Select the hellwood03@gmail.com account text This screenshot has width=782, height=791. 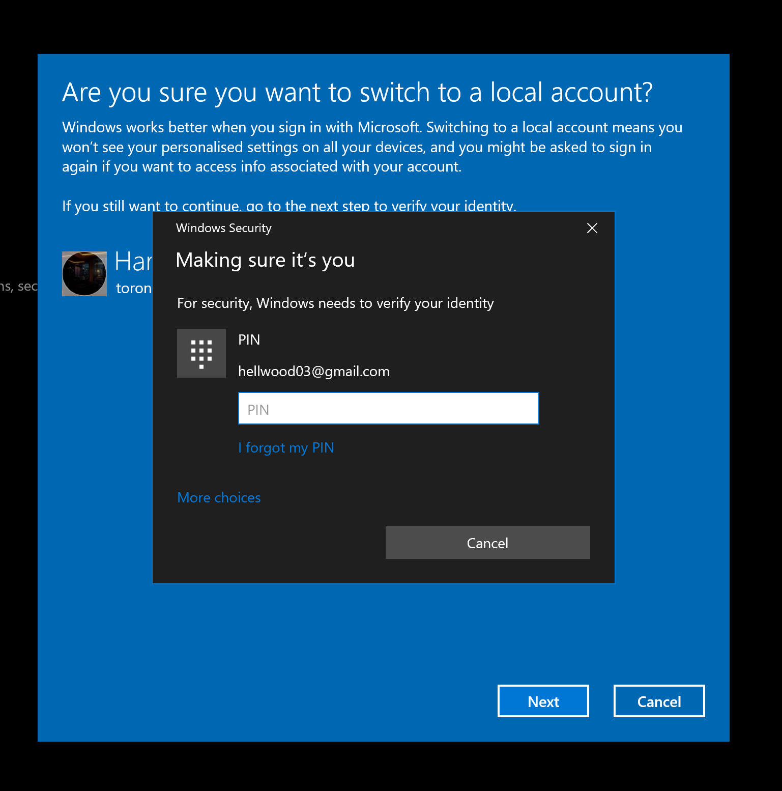tap(314, 371)
